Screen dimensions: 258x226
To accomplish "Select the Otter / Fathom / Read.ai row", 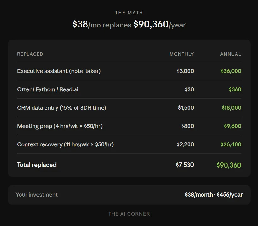I will tap(129, 89).
